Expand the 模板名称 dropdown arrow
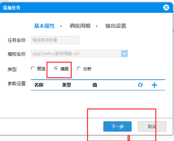 [124, 54]
